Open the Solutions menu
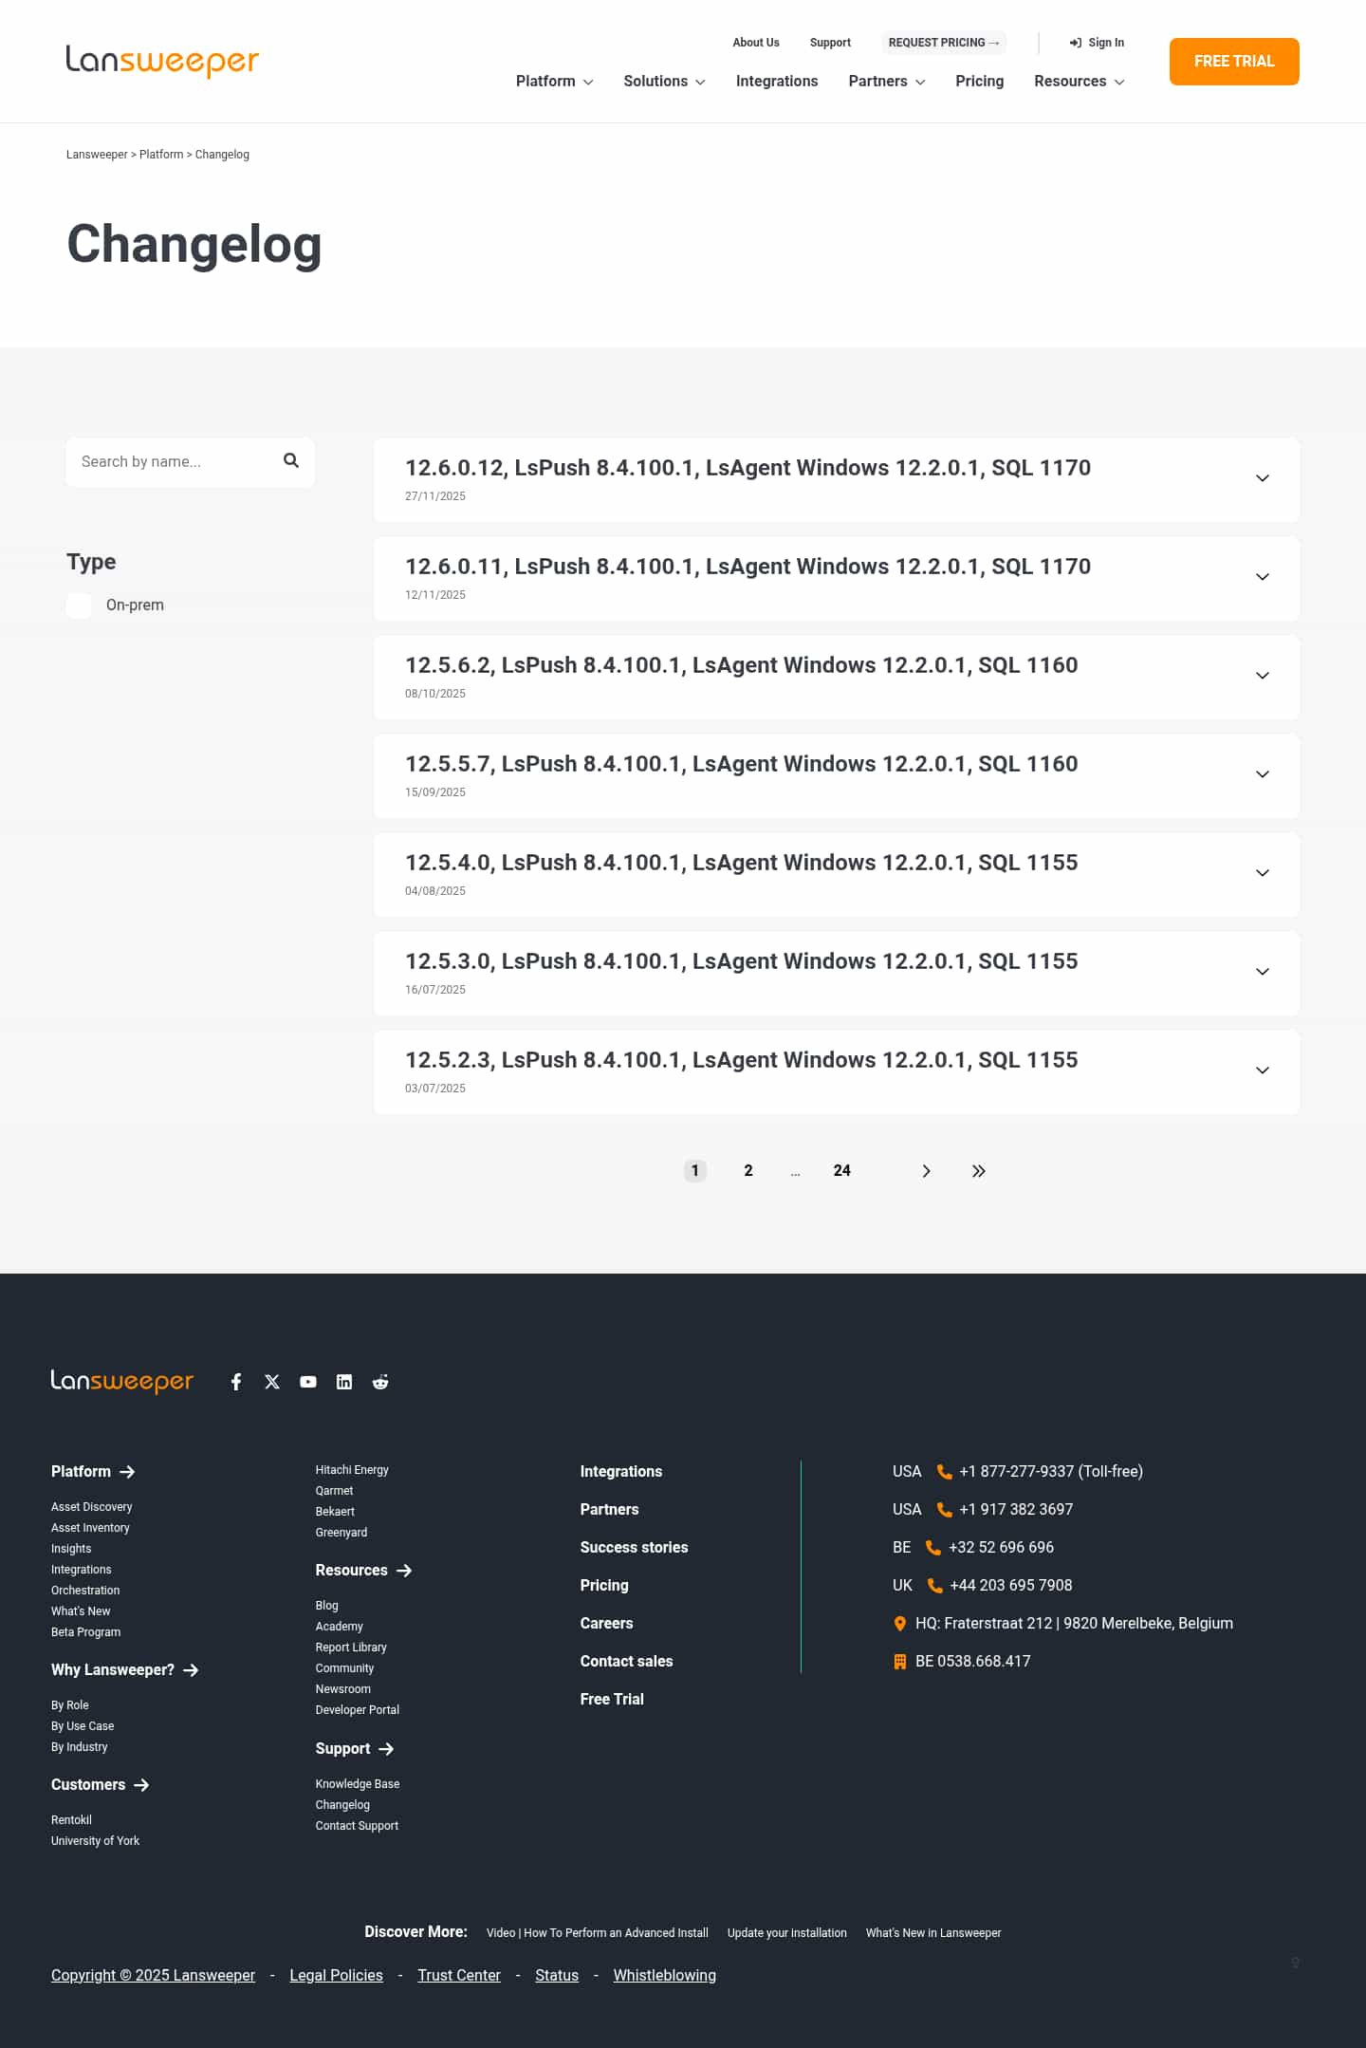Image resolution: width=1366 pixels, height=2048 pixels. 664,82
